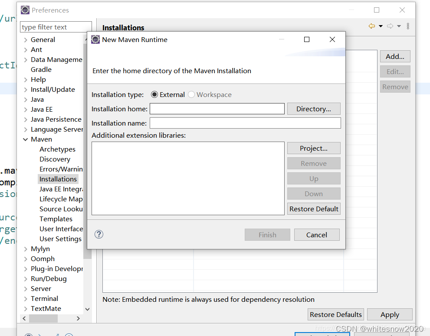
Task: Click the New Maven Runtime dialog icon
Action: 95,39
